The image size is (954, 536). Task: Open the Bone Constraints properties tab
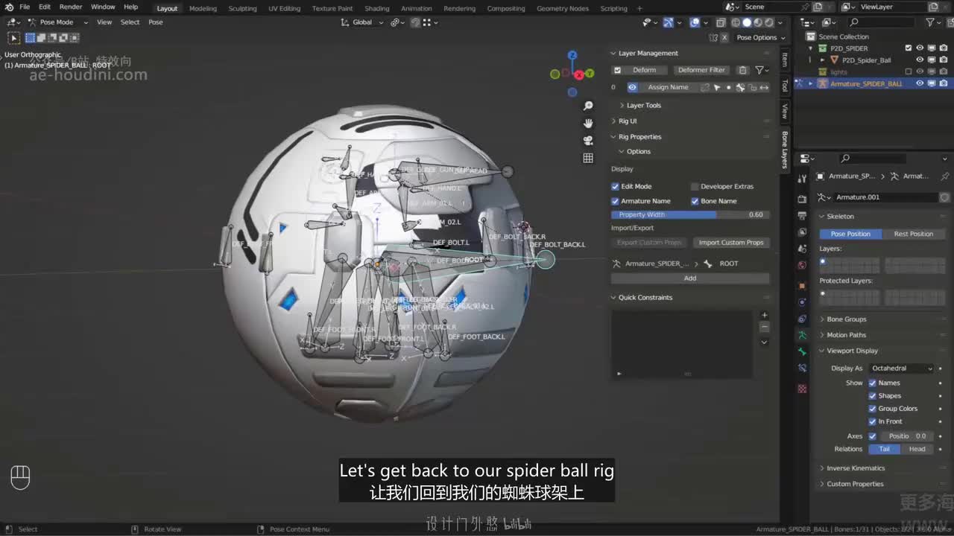point(802,368)
